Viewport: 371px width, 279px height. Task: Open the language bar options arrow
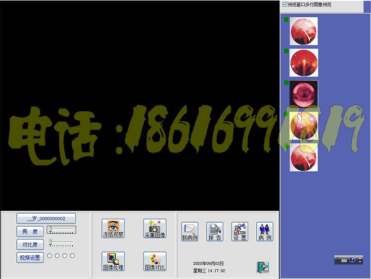tap(360, 262)
